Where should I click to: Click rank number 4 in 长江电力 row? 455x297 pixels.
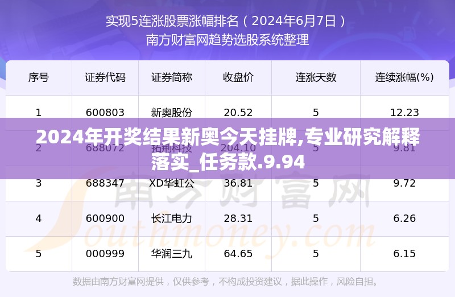click(39, 218)
